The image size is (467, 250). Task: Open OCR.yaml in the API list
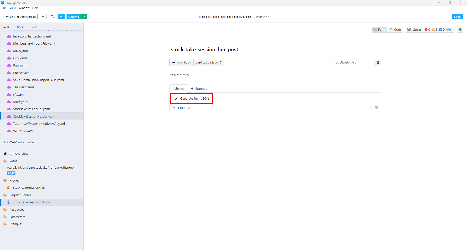point(20,58)
